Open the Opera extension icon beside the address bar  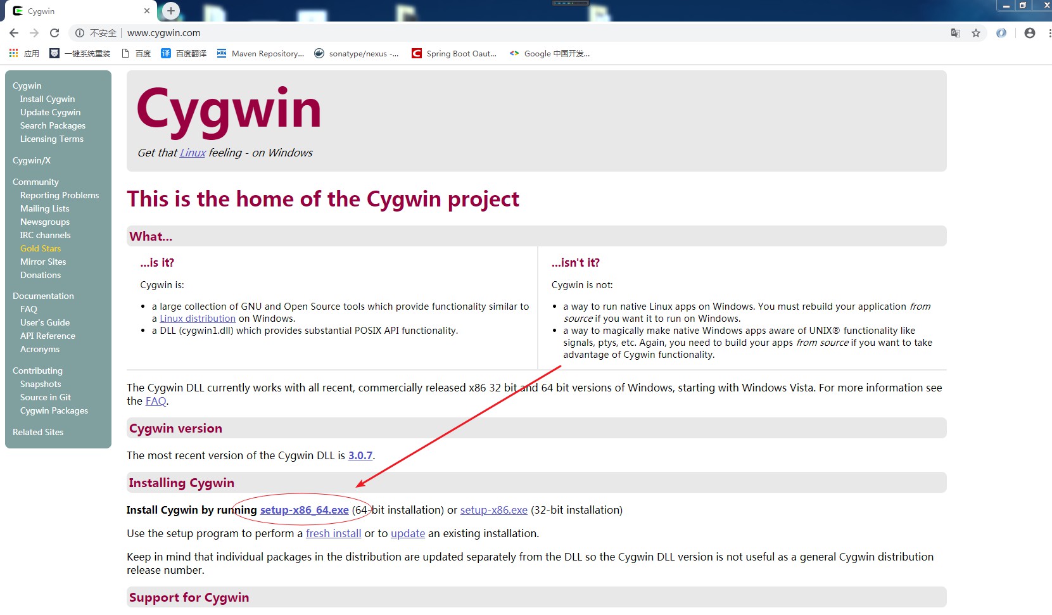pos(1001,33)
